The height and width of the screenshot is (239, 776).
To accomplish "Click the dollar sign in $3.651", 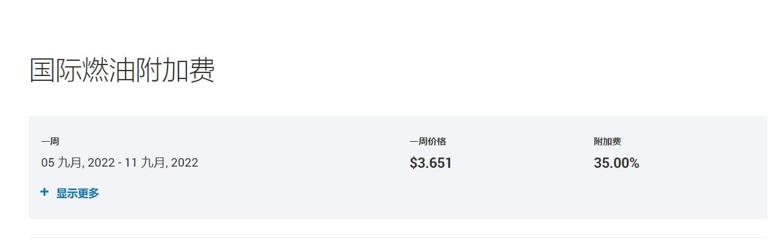I will (414, 163).
